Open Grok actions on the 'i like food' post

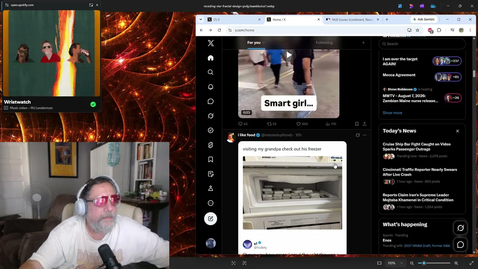tap(357, 135)
